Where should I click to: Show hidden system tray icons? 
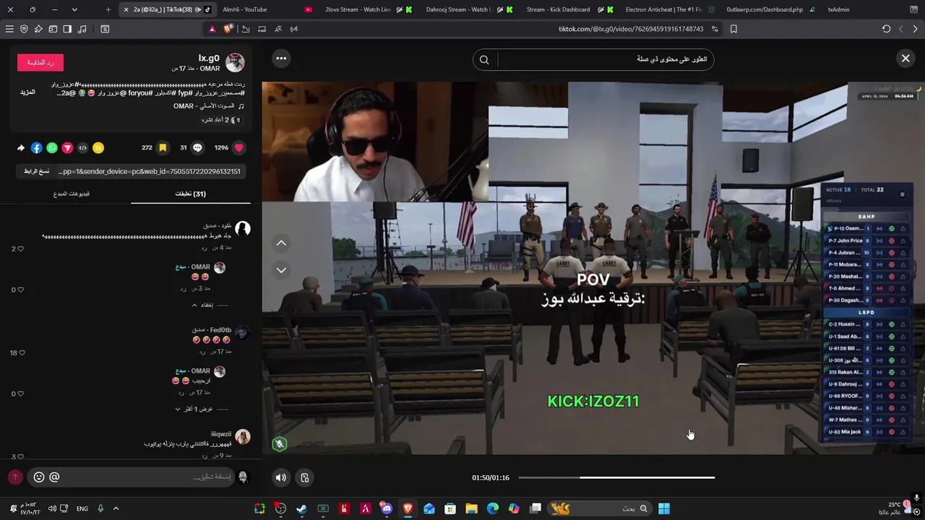tap(116, 508)
